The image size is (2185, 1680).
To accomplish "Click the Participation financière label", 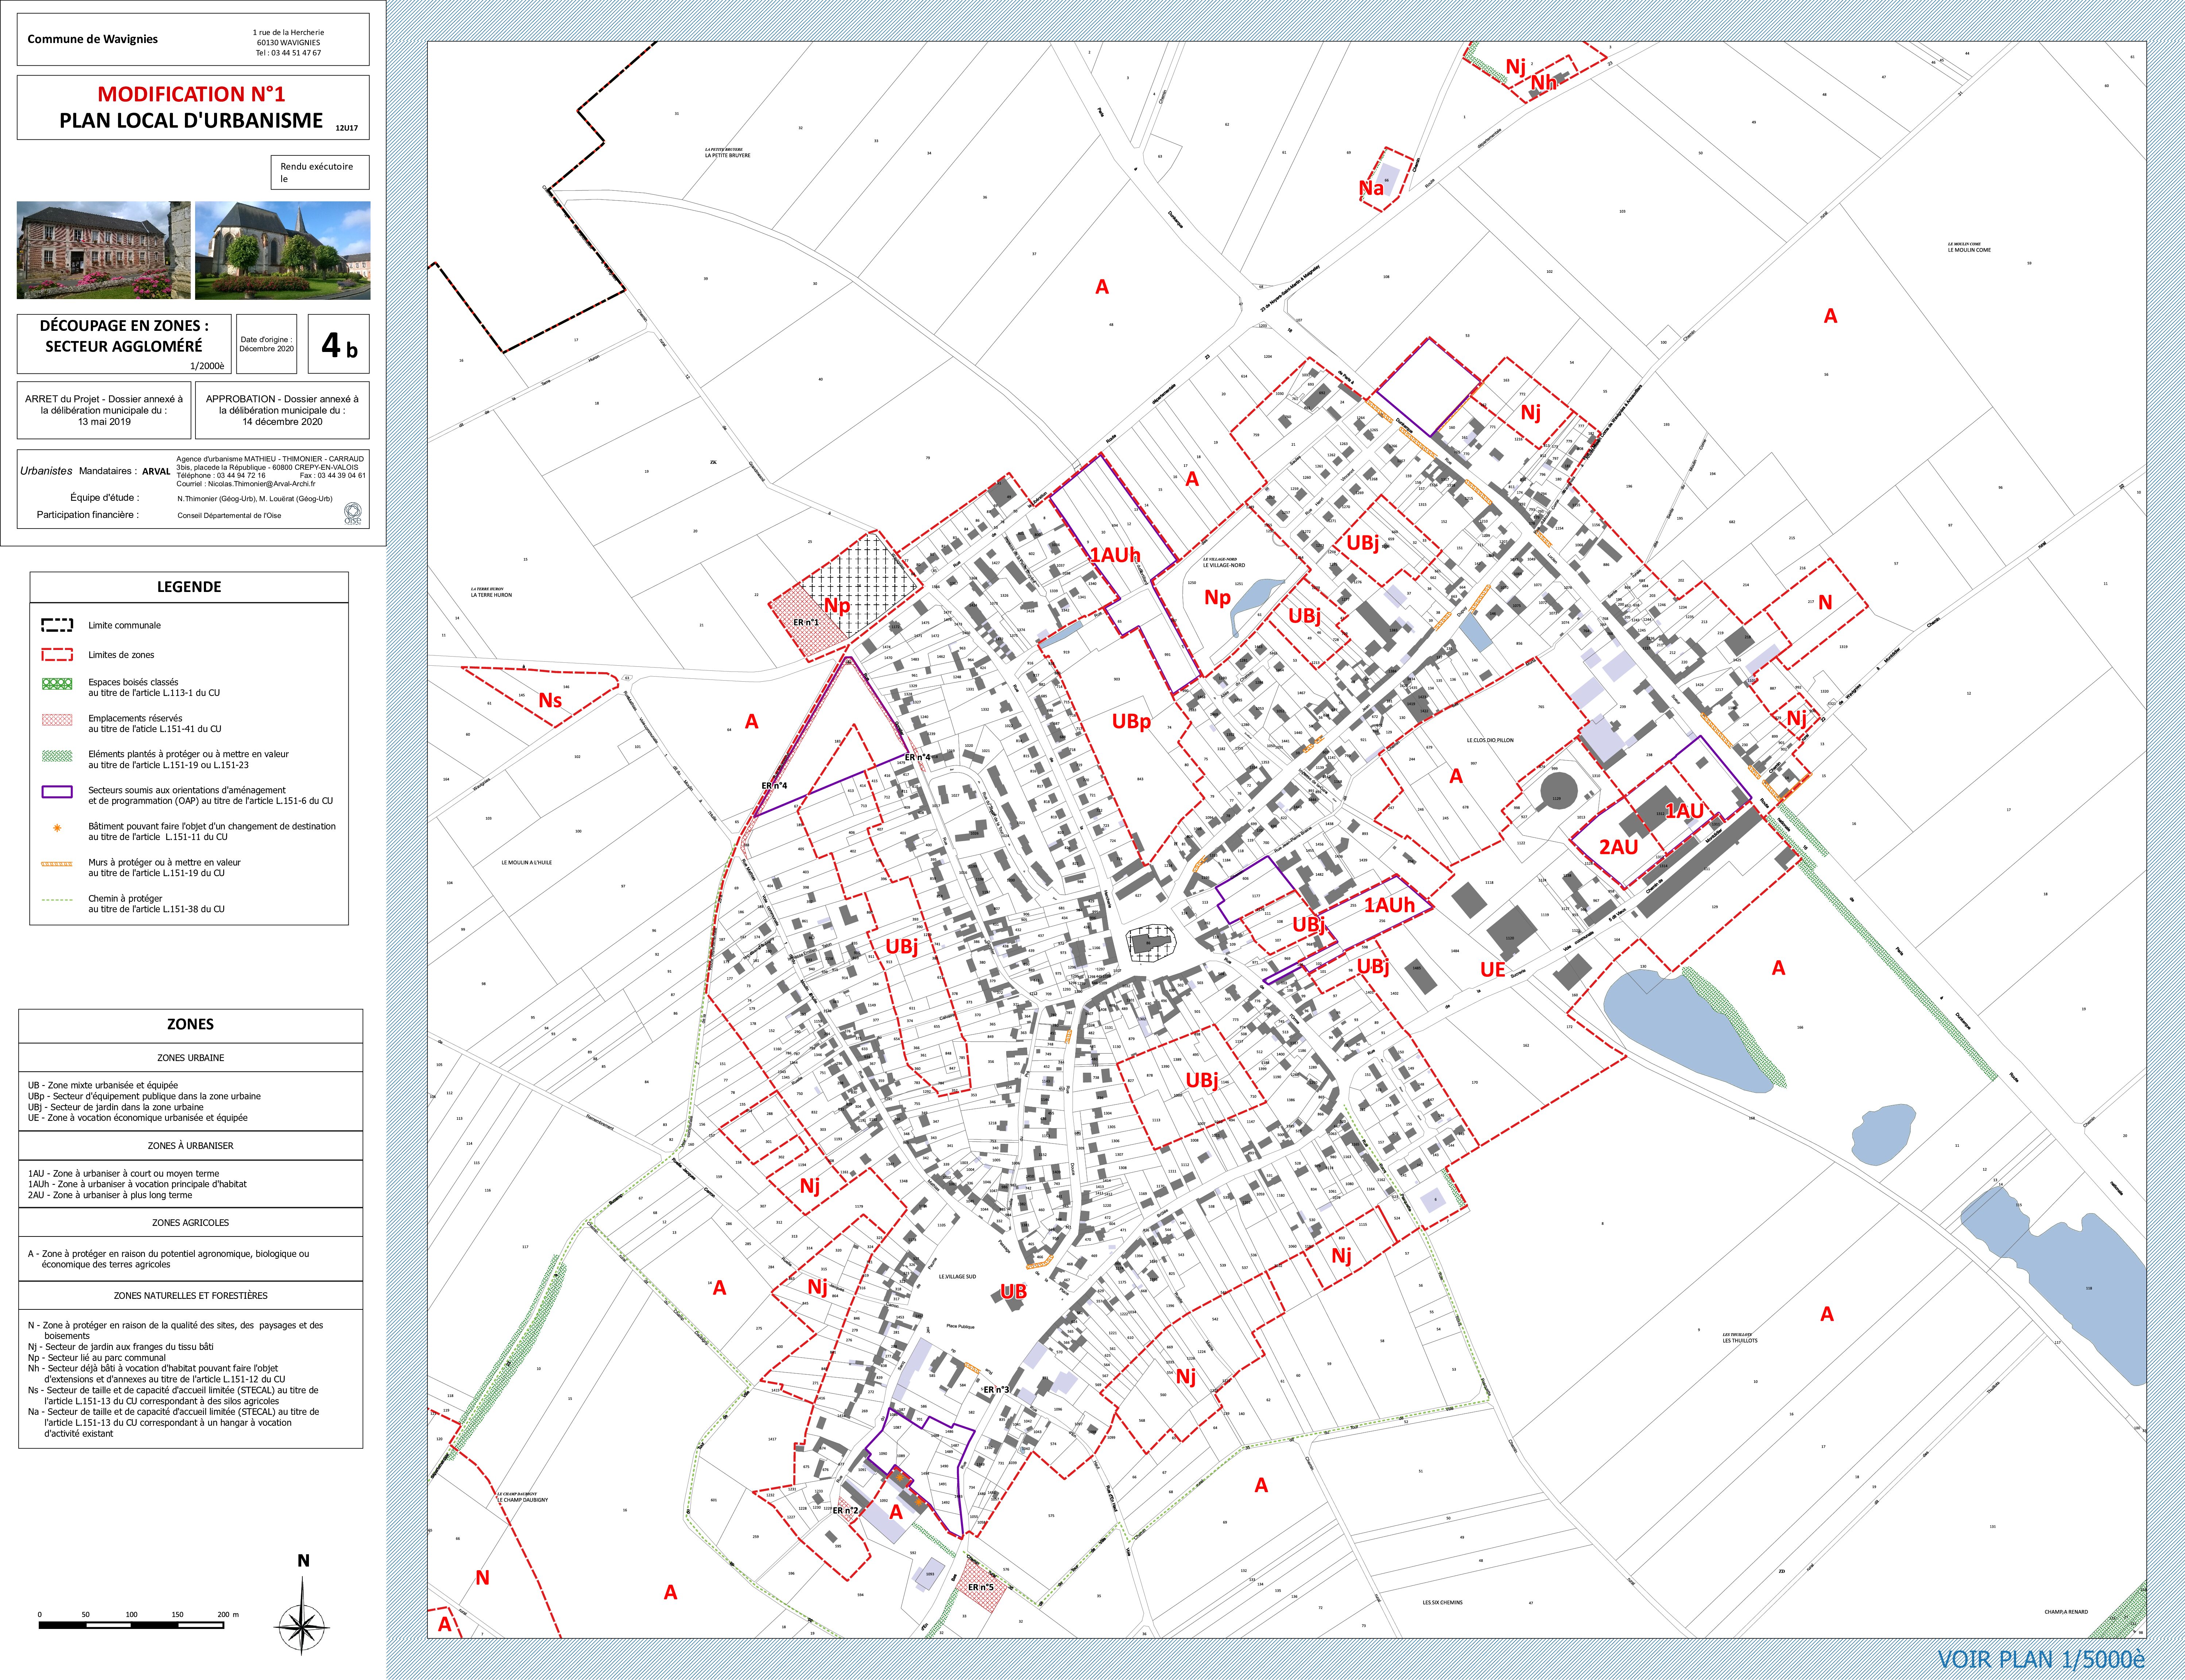I will pyautogui.click(x=88, y=515).
